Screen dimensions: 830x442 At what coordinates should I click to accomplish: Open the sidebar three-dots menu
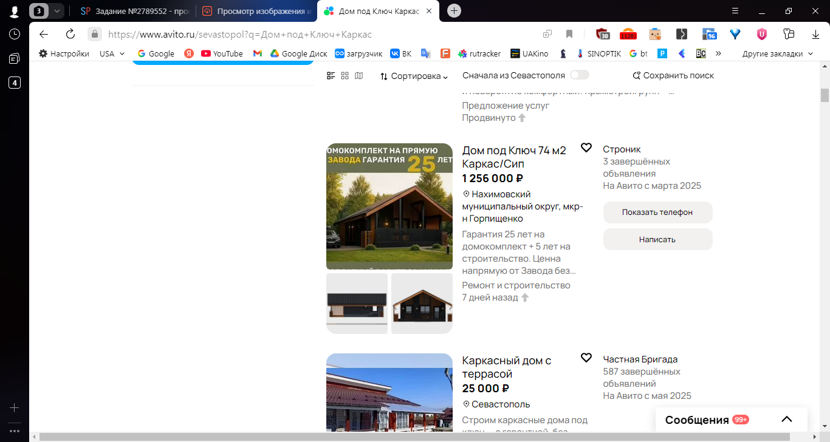click(15, 431)
